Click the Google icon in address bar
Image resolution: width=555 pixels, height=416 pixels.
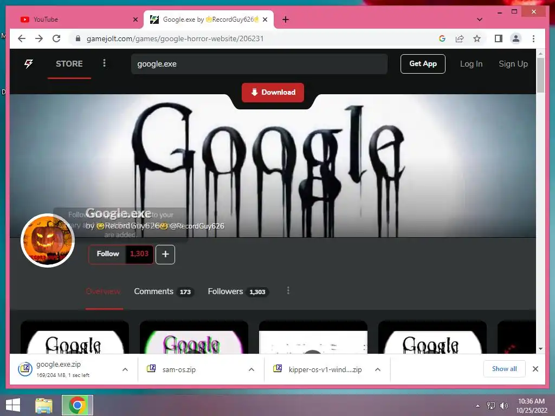tap(442, 38)
